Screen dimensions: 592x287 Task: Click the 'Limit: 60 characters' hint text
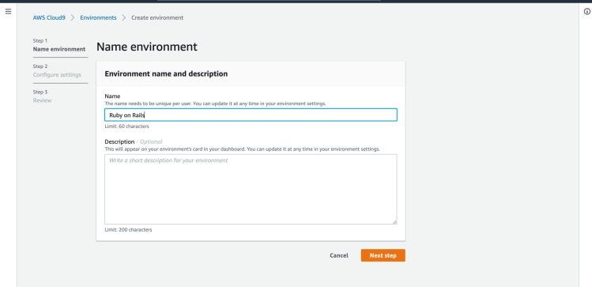[126, 127]
